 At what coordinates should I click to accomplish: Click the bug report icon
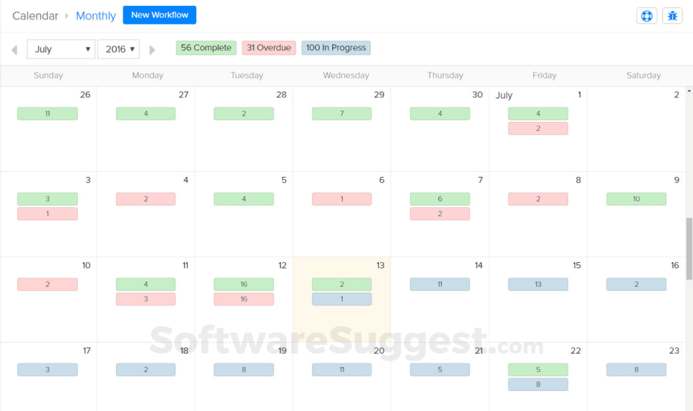[x=672, y=15]
